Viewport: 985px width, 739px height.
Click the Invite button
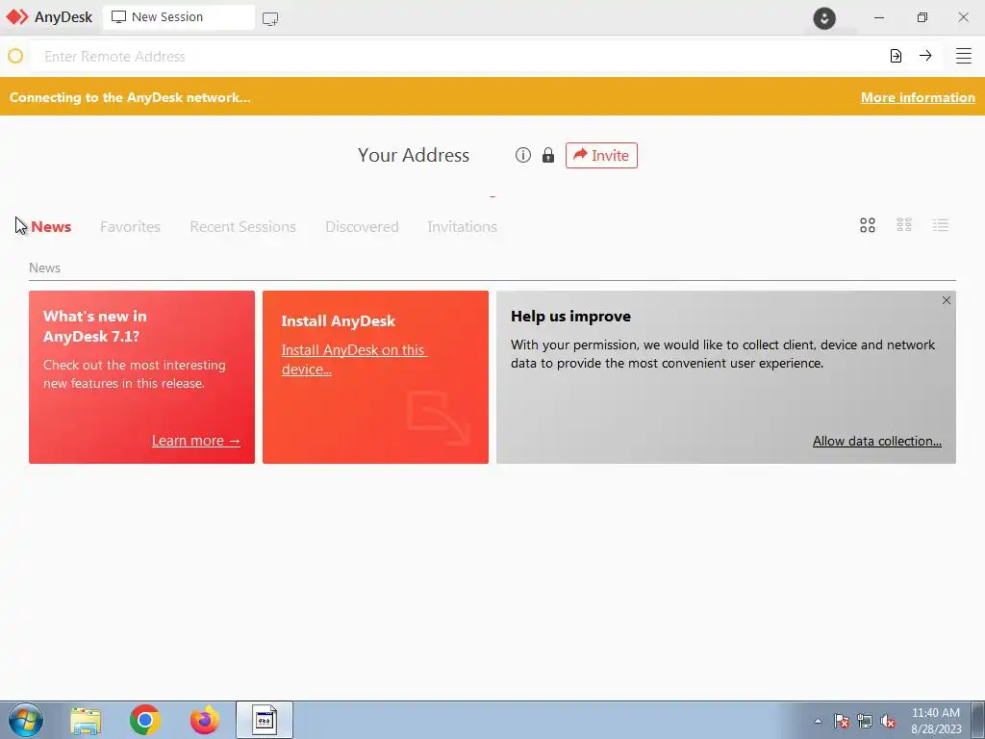point(601,155)
